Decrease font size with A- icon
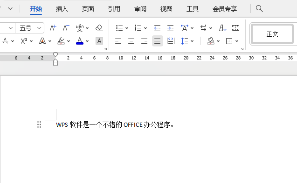Image resolution: width=297 pixels, height=183 pixels. pos(66,28)
